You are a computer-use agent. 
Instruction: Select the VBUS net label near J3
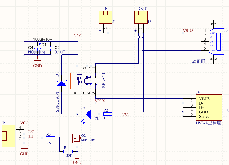pos(188,31)
